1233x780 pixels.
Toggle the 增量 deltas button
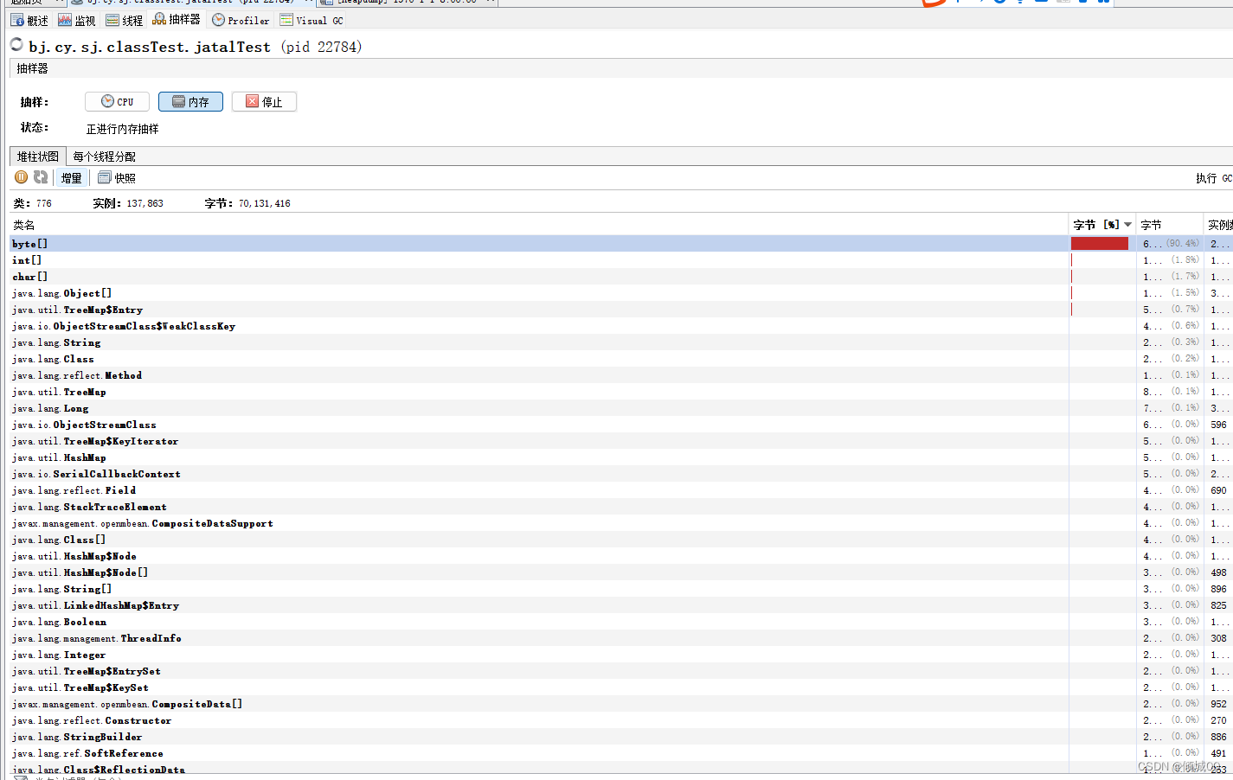[71, 178]
